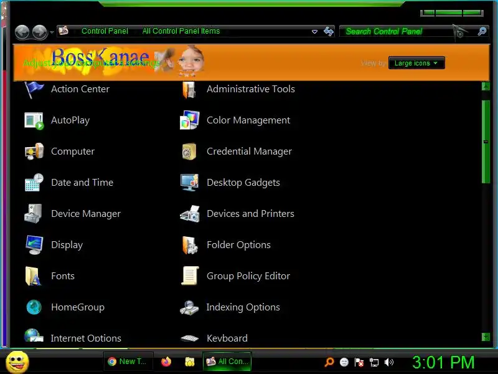Click the Folder Options text label

239,245
